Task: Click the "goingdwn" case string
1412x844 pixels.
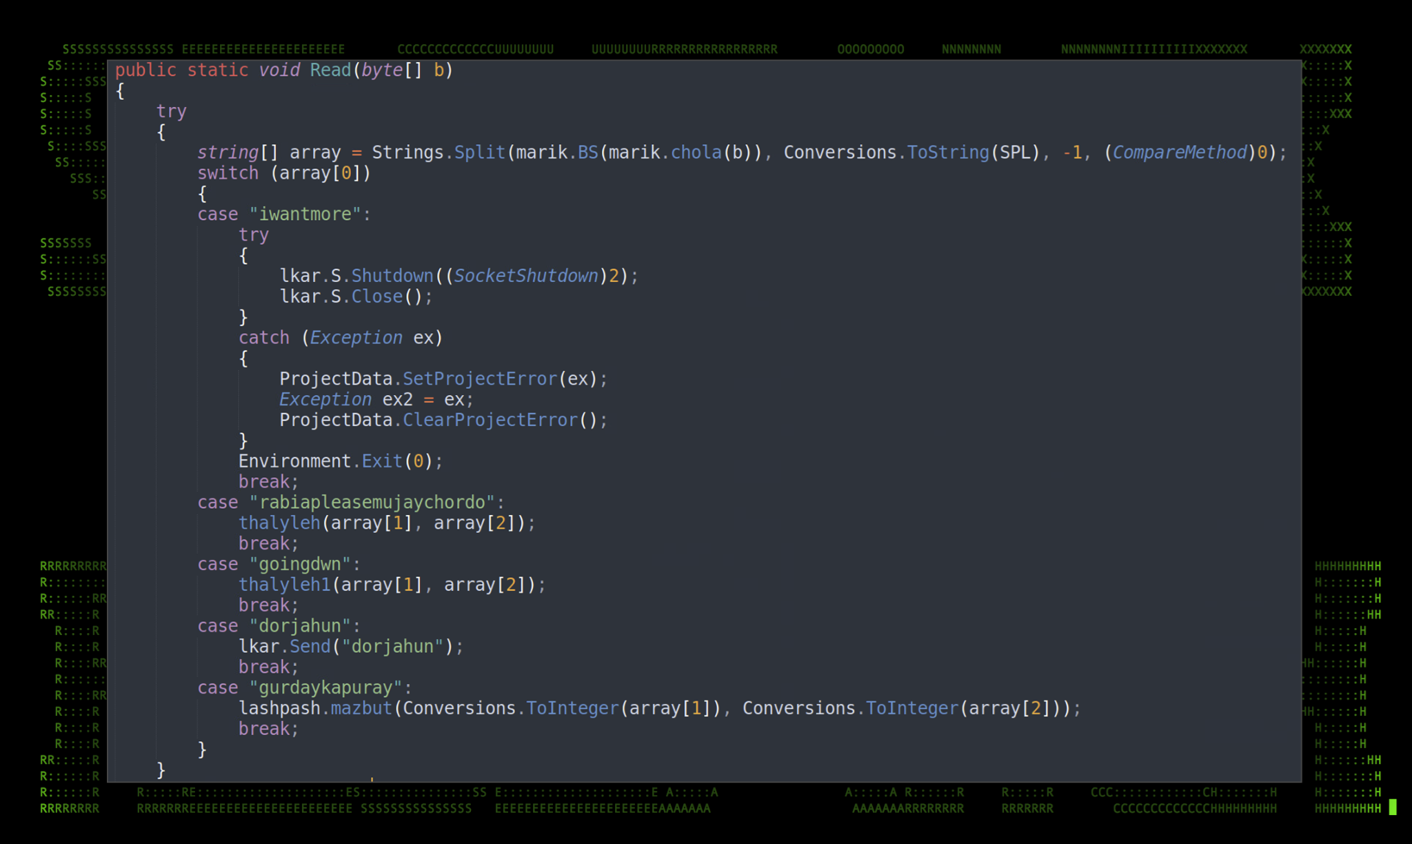Action: (x=300, y=565)
